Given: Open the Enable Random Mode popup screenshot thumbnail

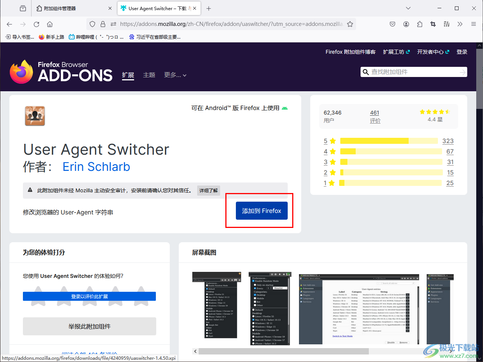Looking at the screenshot, I should point(270,308).
